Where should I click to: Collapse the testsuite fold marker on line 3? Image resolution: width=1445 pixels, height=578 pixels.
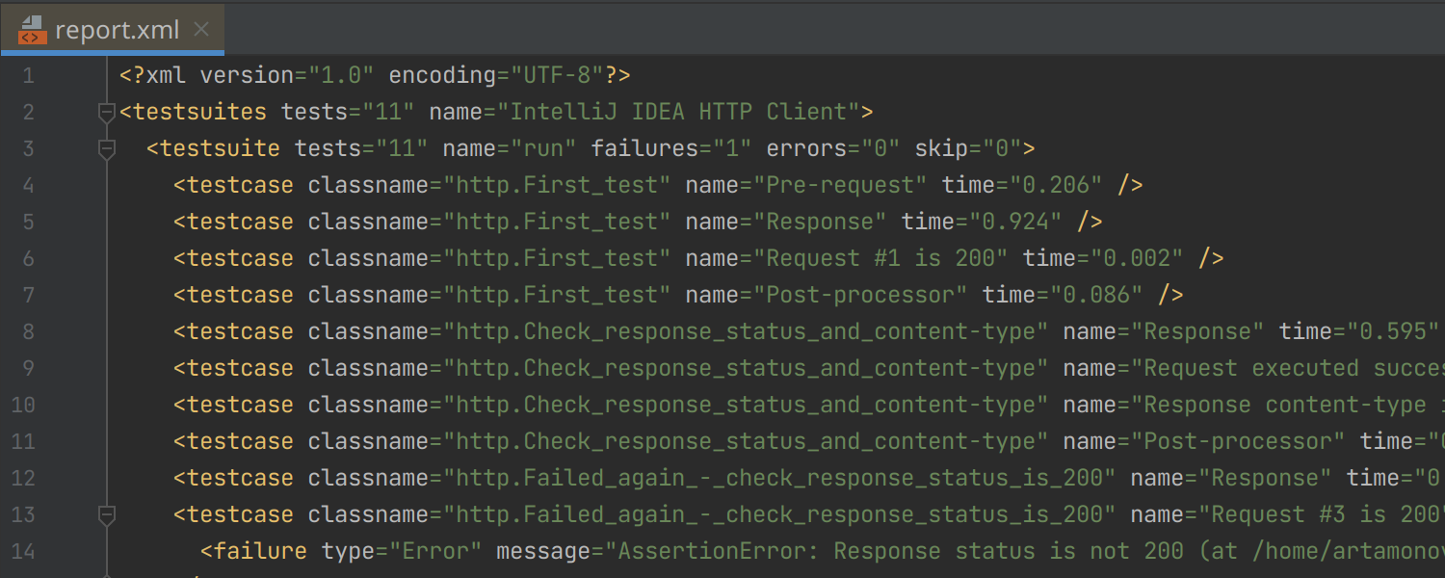[x=107, y=149]
